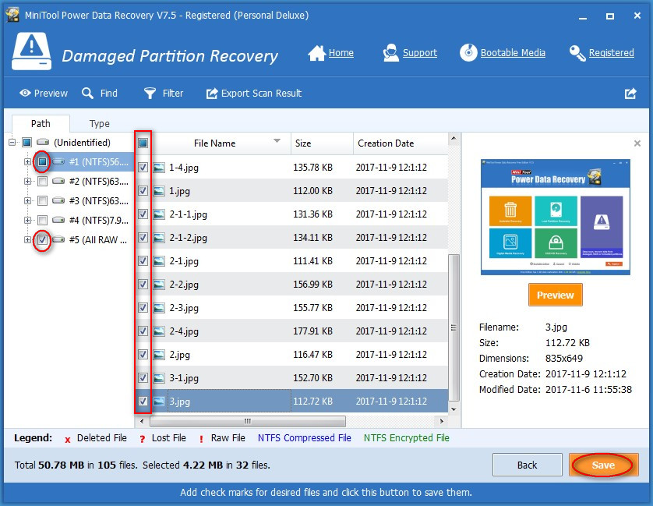The image size is (653, 506).
Task: Check the #2 (NTFS) partition checkbox
Action: pyautogui.click(x=42, y=181)
